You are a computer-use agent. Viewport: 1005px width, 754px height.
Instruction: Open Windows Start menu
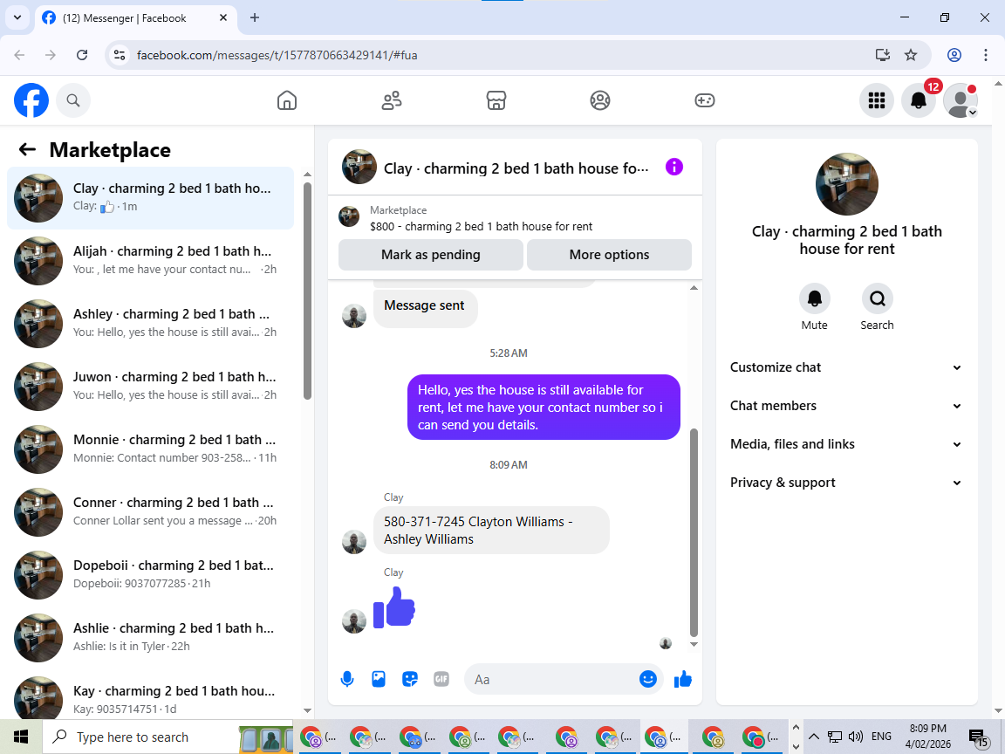(21, 737)
